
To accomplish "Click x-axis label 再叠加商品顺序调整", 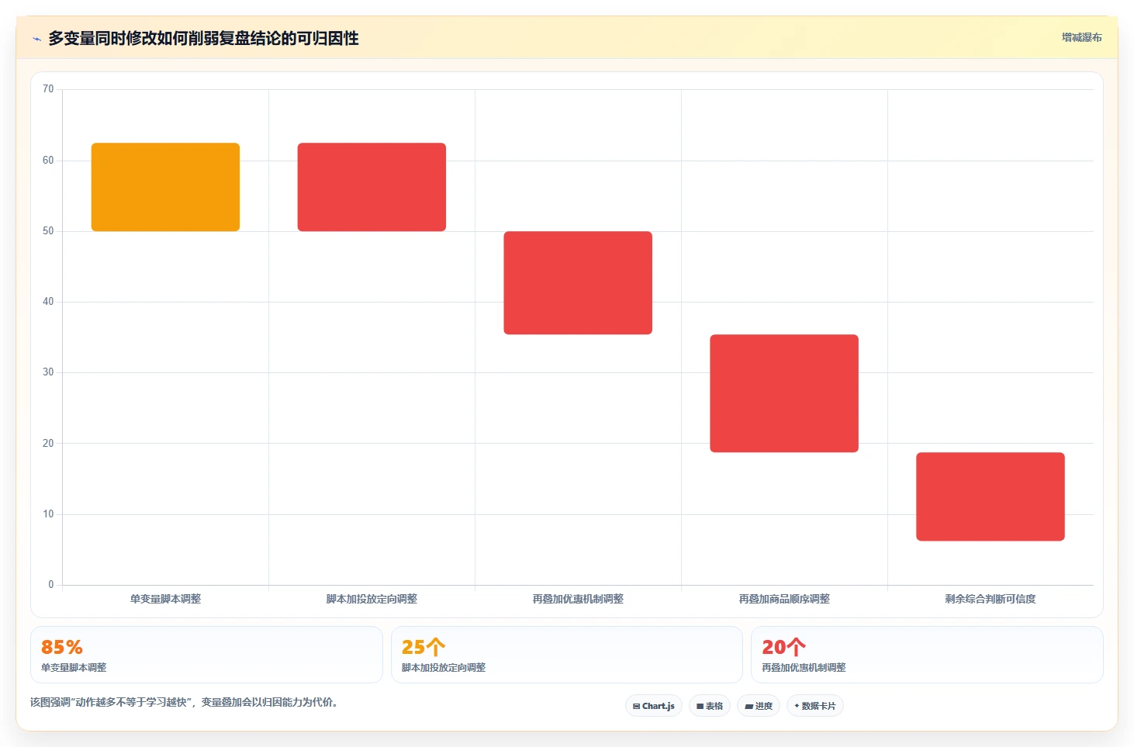I will (784, 599).
